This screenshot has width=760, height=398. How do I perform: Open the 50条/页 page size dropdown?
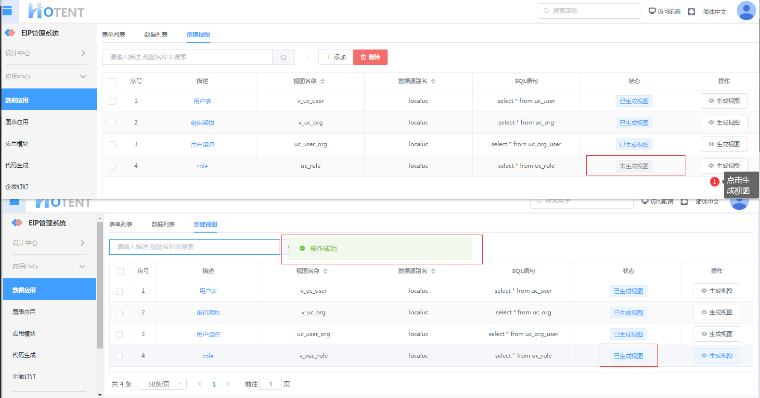[163, 384]
